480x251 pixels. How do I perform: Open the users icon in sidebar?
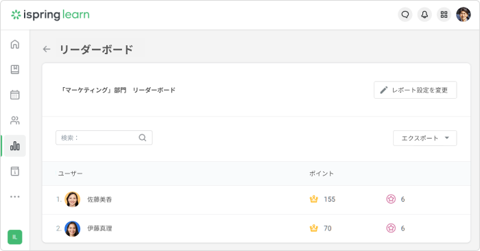(x=14, y=120)
